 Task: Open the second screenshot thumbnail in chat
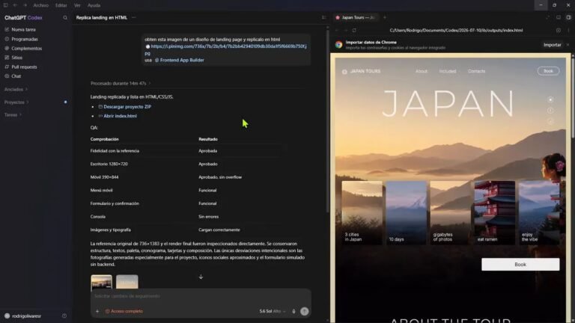tap(127, 283)
